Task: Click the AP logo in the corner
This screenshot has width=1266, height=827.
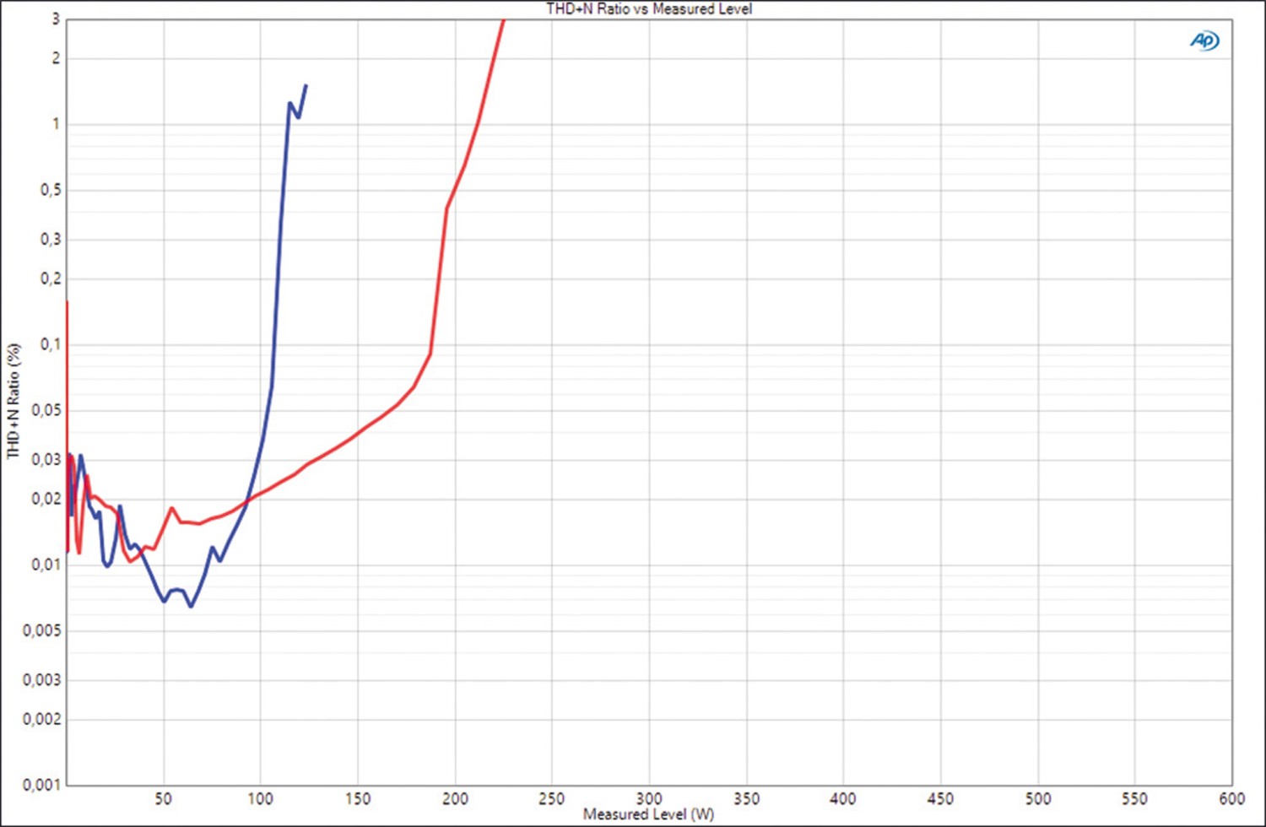Action: (x=1204, y=41)
